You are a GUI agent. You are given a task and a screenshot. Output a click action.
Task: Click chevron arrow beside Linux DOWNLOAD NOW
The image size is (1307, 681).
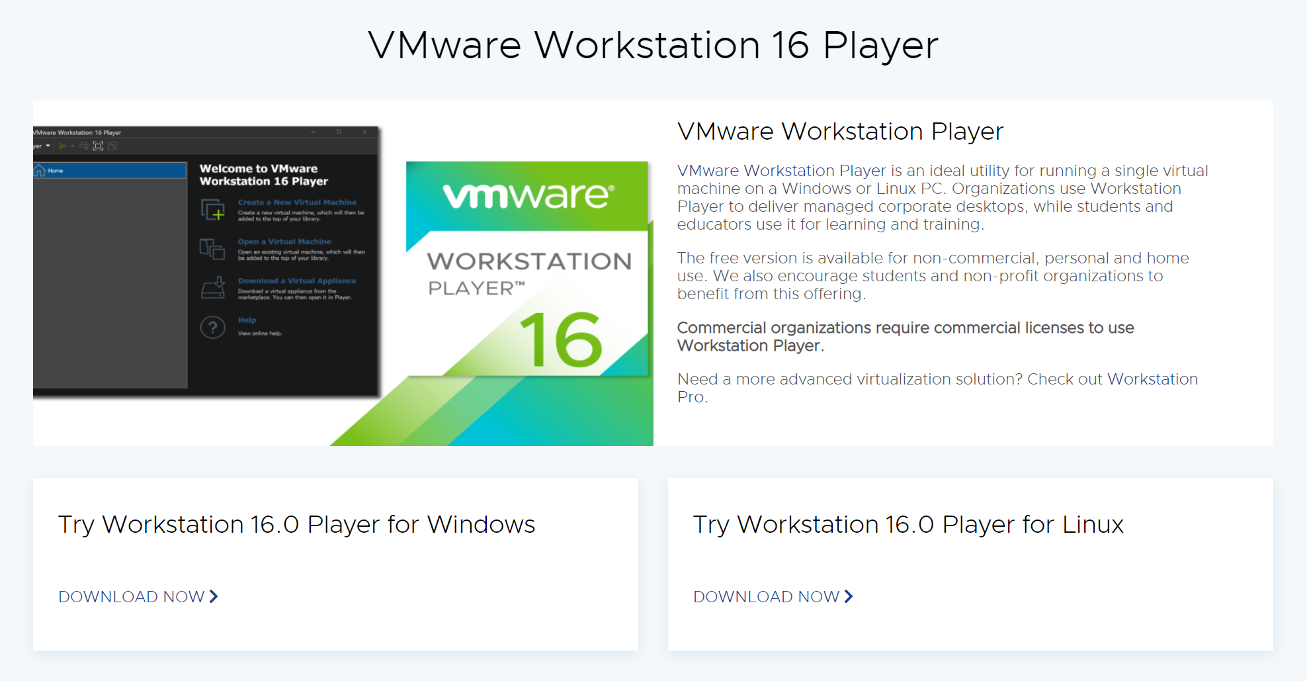848,597
